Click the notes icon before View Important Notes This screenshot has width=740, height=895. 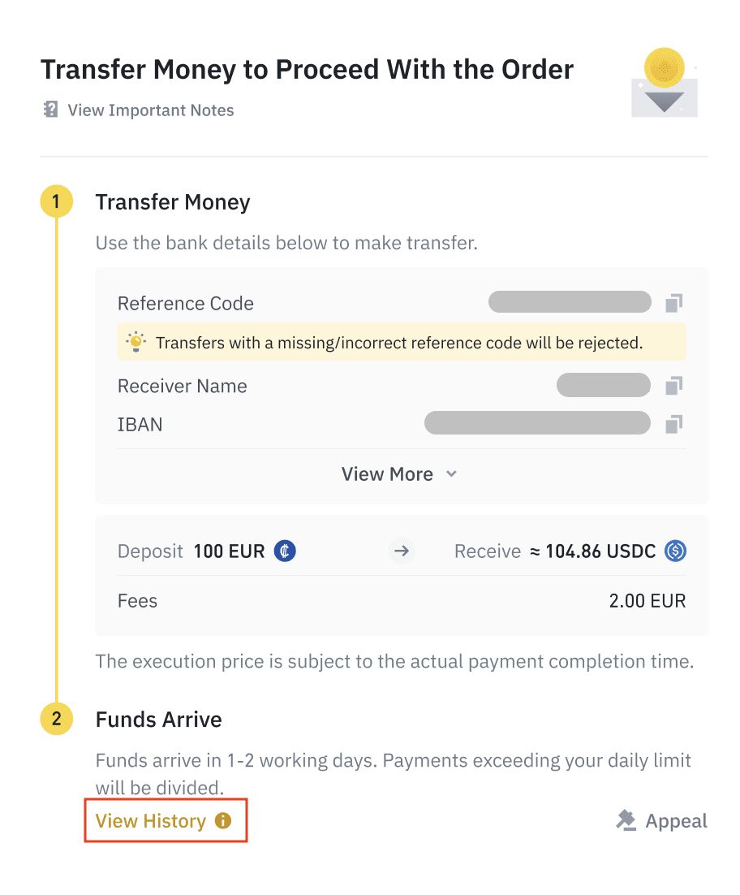point(50,110)
